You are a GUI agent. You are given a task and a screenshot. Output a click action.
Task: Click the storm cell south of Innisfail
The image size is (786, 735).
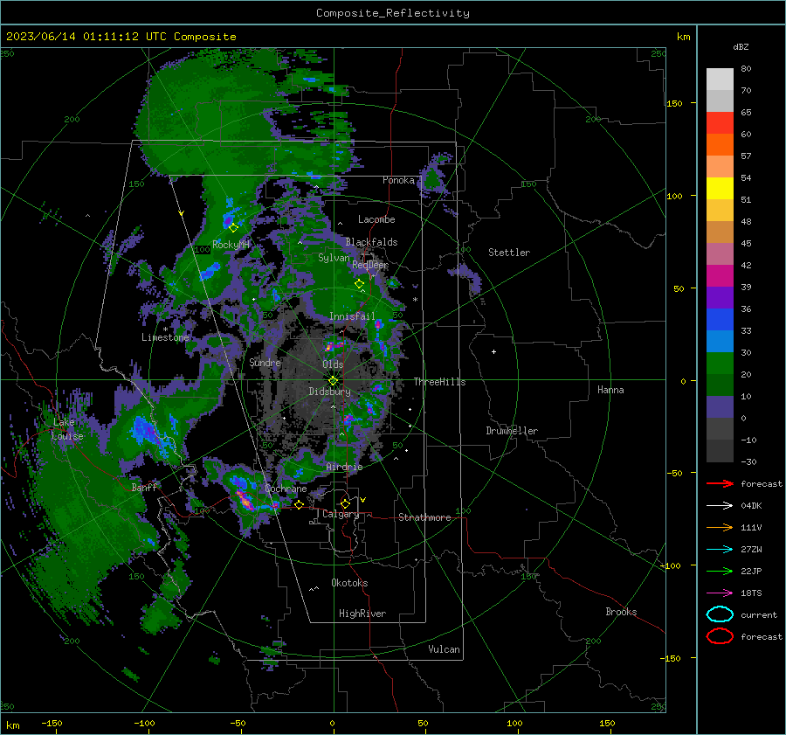(334, 345)
